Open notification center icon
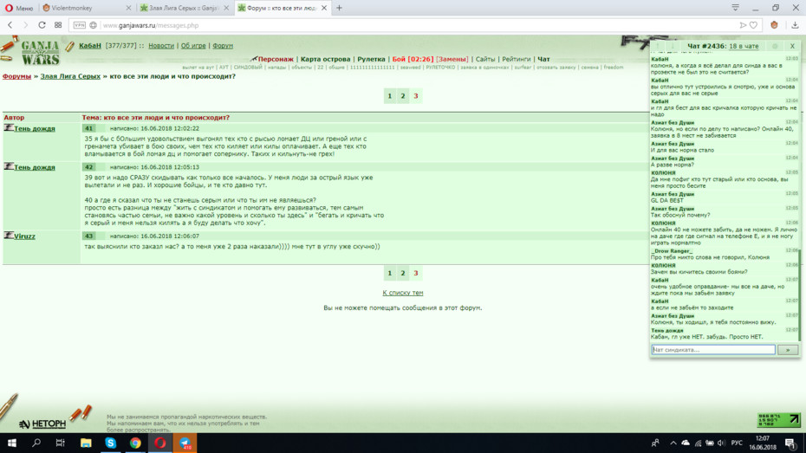Image resolution: width=806 pixels, height=453 pixels. coord(790,443)
